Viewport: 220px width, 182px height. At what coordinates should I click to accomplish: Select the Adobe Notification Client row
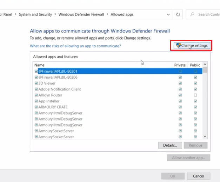118,89
